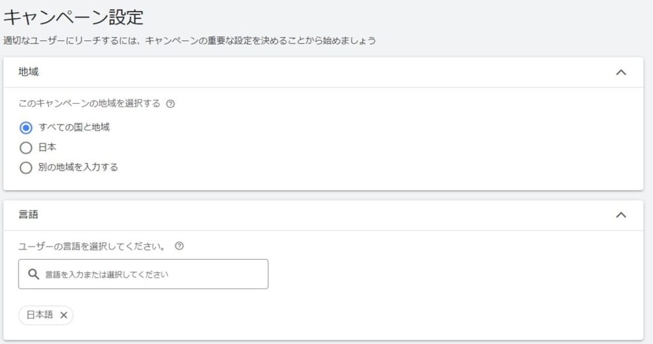Click the ユーザーの言語を選択してください label

click(x=92, y=247)
